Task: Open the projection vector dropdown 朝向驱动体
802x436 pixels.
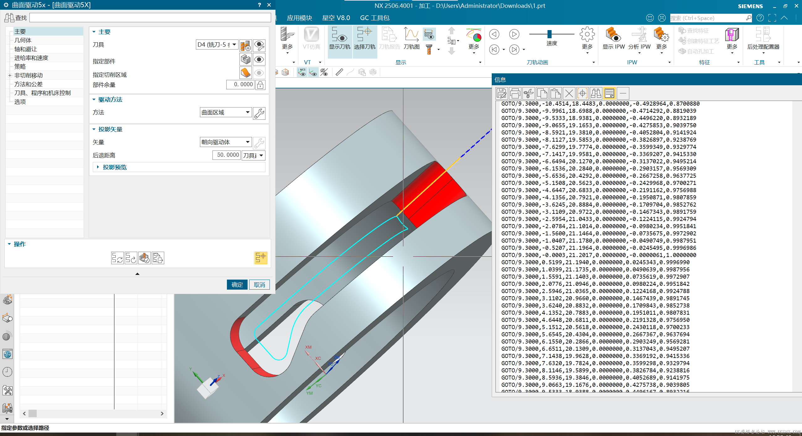Action: [x=226, y=142]
